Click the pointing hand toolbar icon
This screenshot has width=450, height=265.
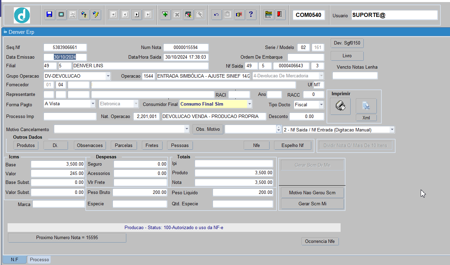[x=239, y=14]
